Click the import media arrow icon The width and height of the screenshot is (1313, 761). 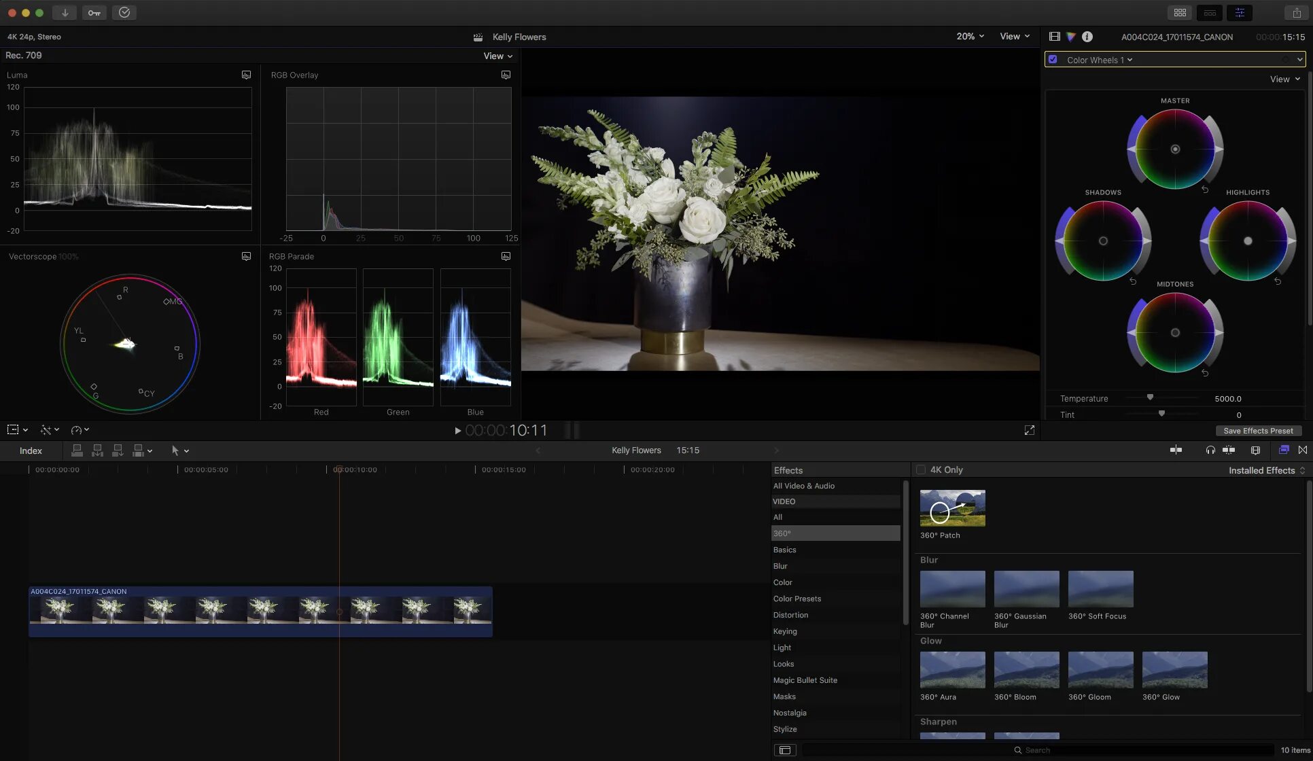[65, 13]
